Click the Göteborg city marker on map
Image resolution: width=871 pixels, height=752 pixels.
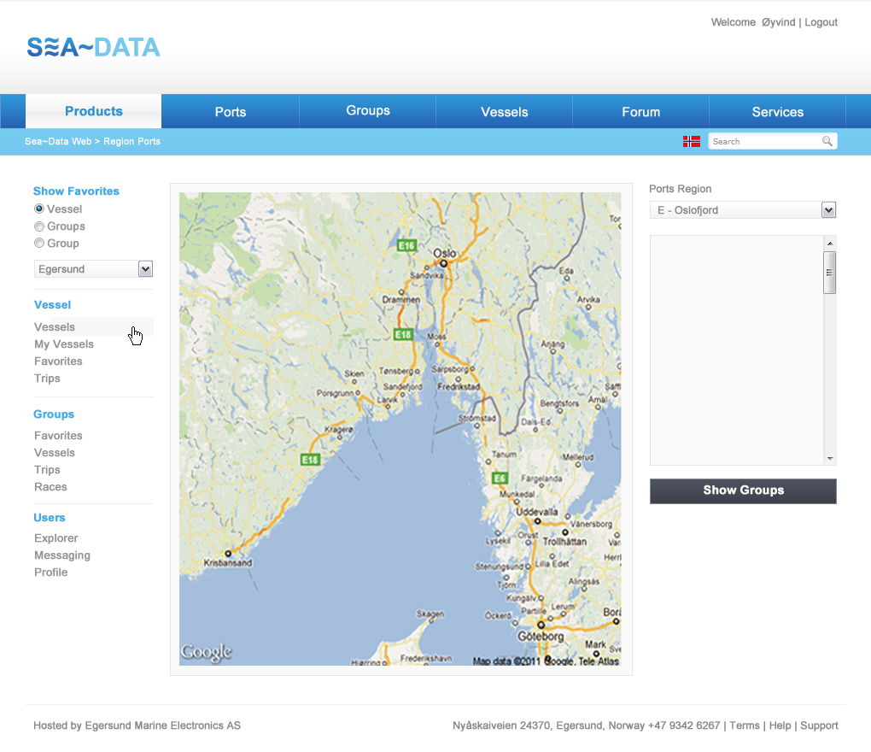pos(540,625)
